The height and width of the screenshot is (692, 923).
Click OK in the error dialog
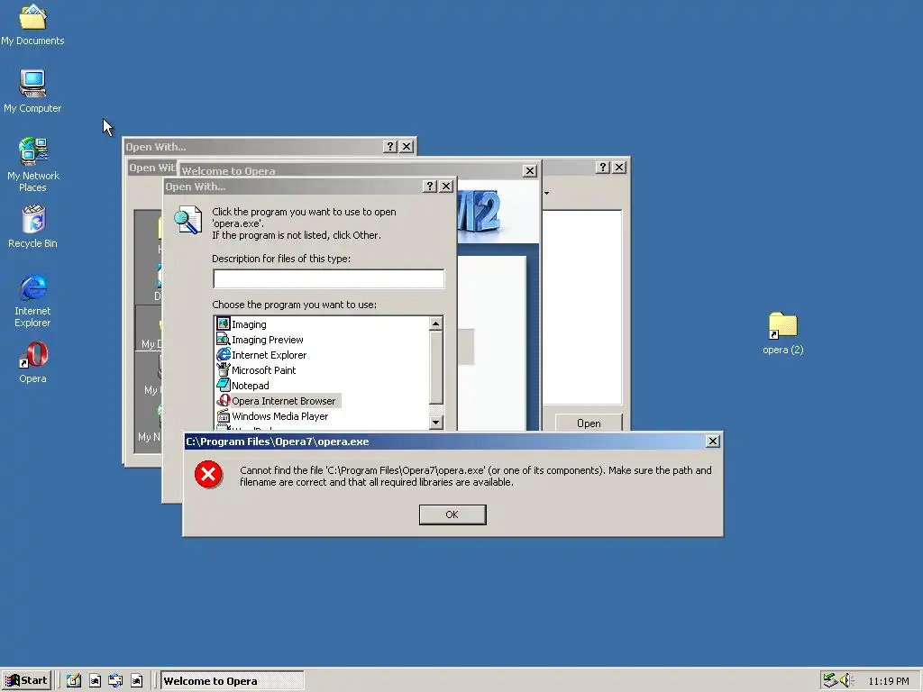click(x=452, y=514)
